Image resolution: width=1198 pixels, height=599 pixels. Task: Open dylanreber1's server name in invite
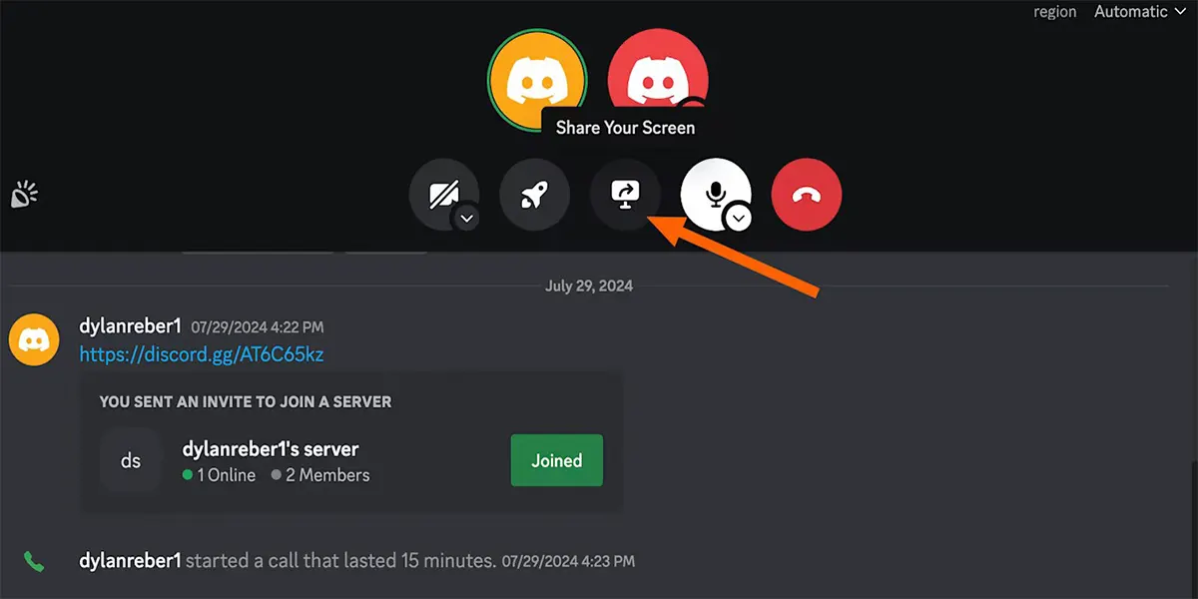pyautogui.click(x=271, y=449)
